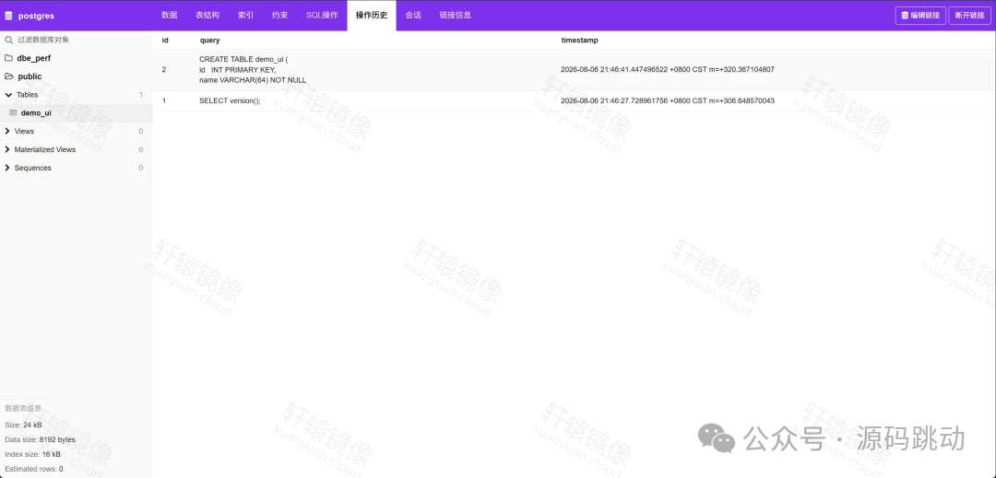Click the Views count value 0
Viewport: 996px width, 478px height.
(141, 131)
